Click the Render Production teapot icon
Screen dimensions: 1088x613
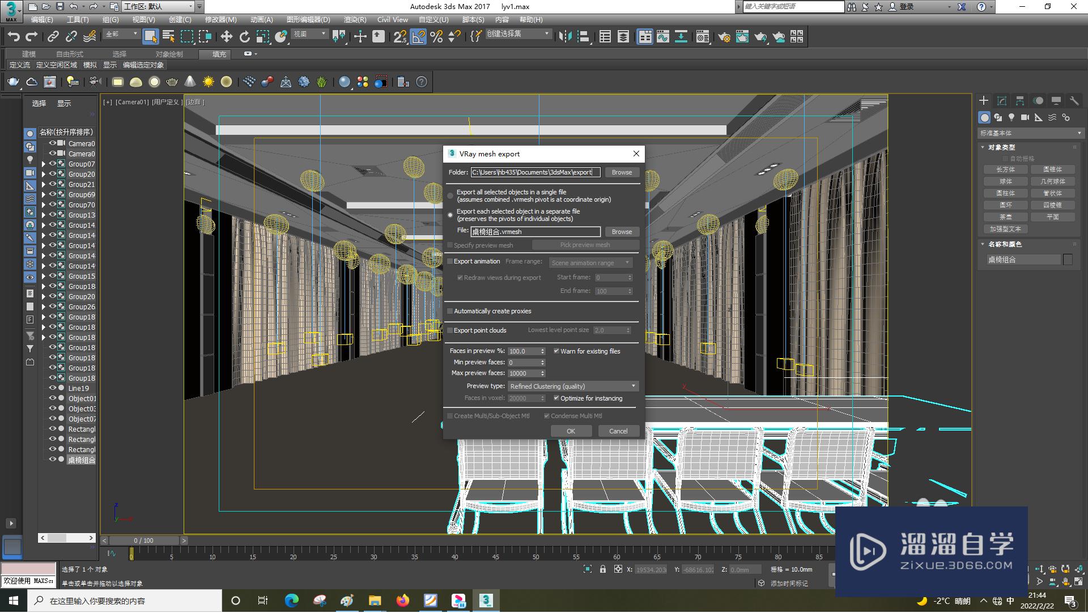pos(760,37)
